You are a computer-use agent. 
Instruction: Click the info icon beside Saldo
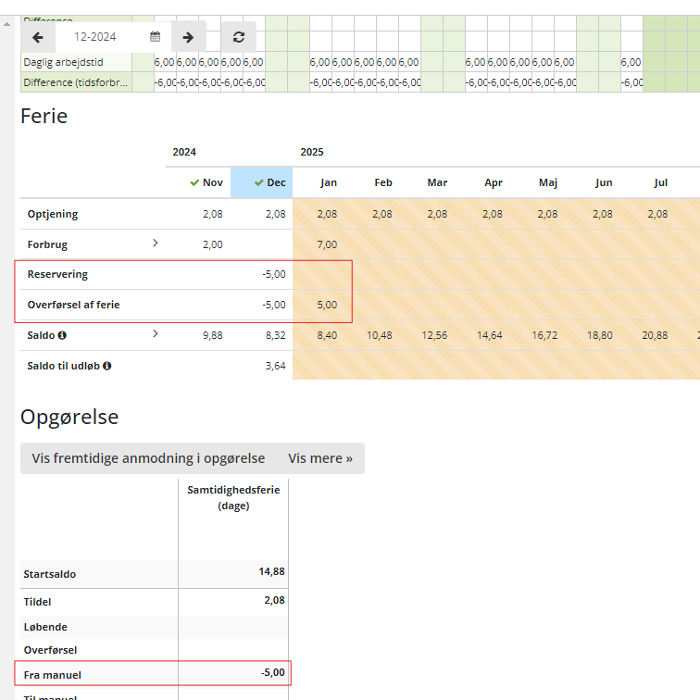coord(62,335)
